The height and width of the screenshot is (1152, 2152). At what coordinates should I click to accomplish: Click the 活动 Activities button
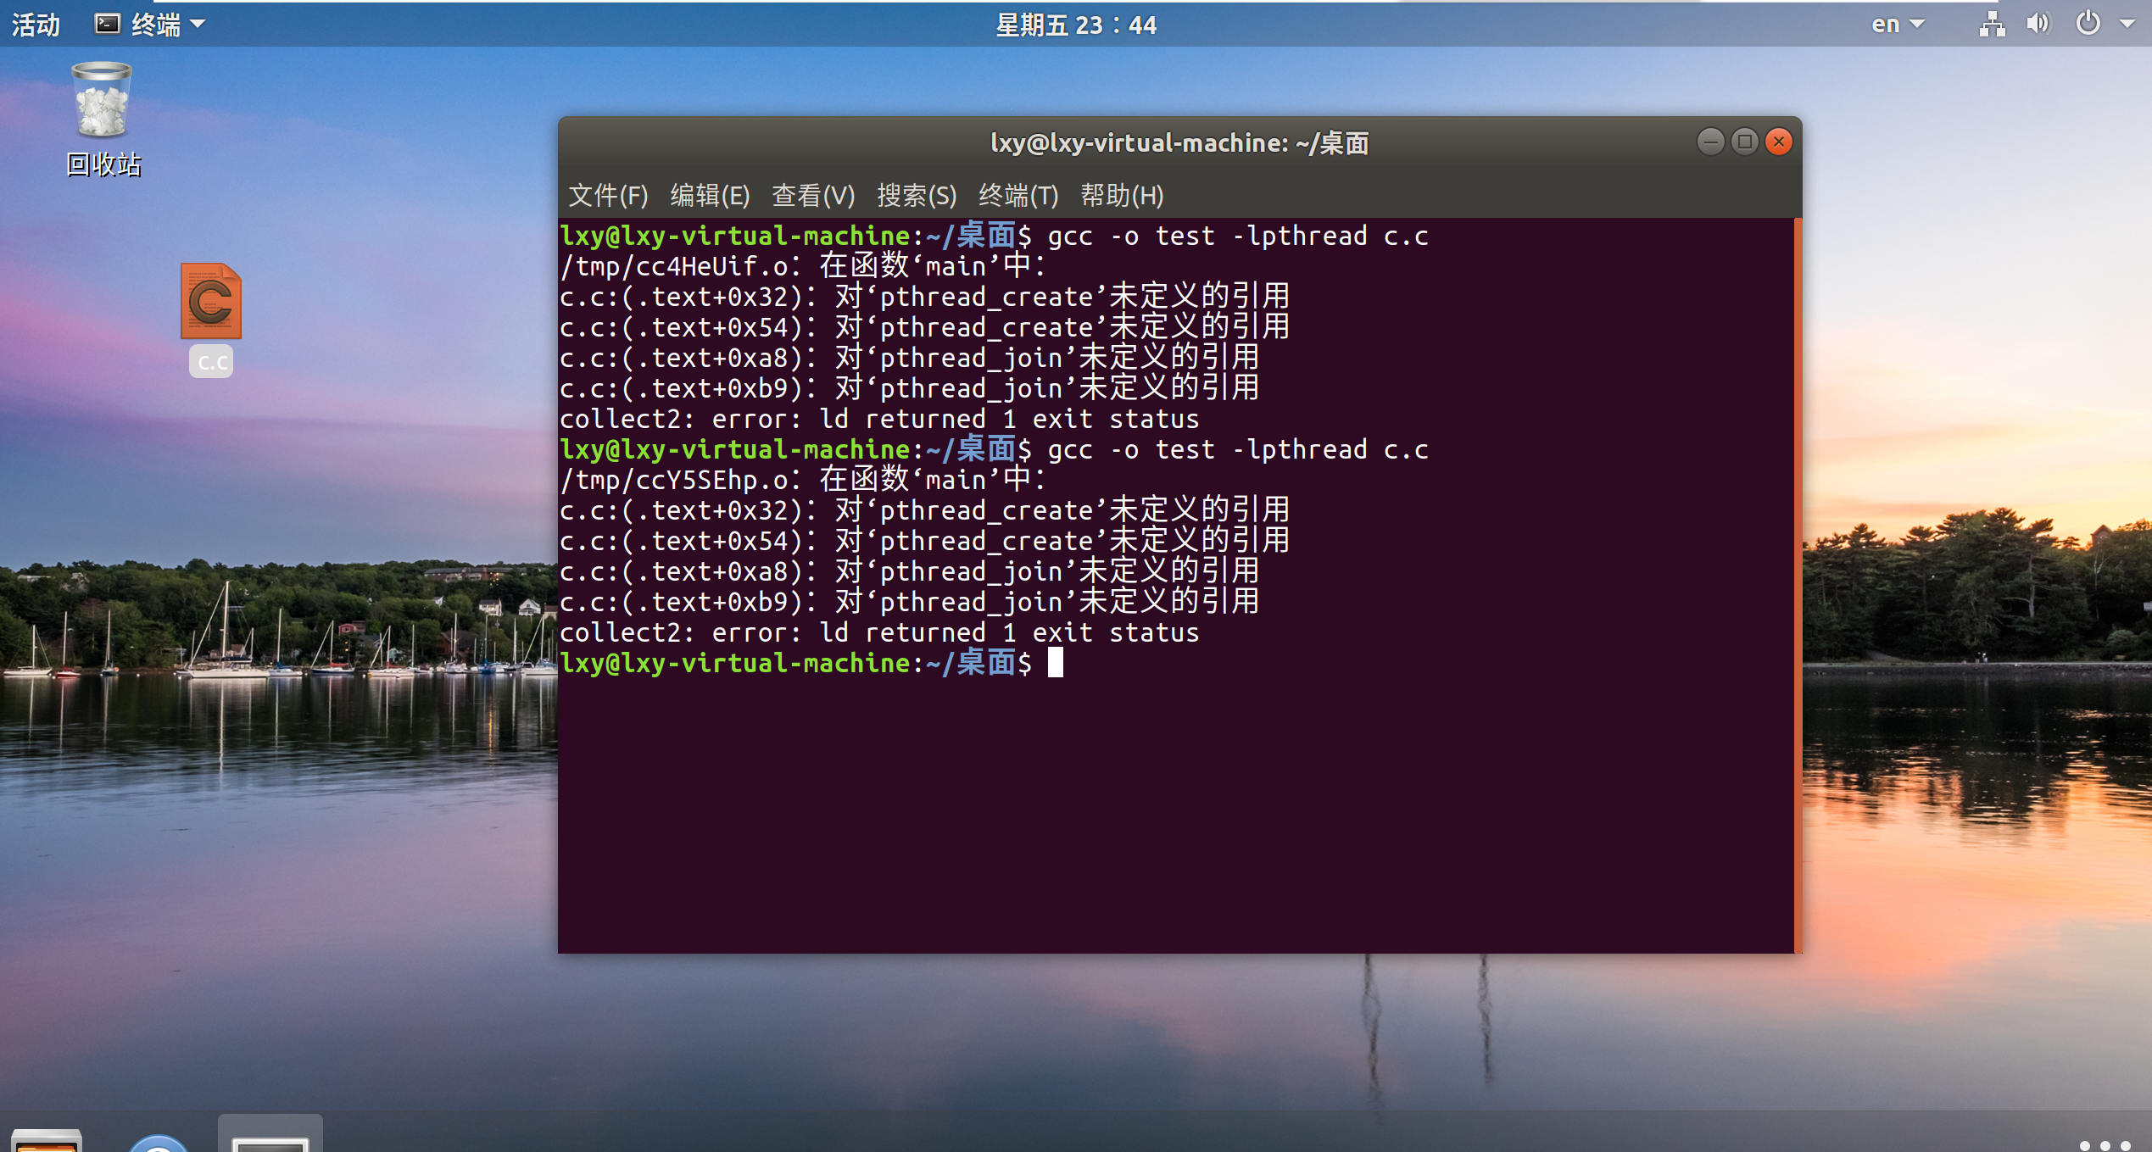[x=36, y=24]
